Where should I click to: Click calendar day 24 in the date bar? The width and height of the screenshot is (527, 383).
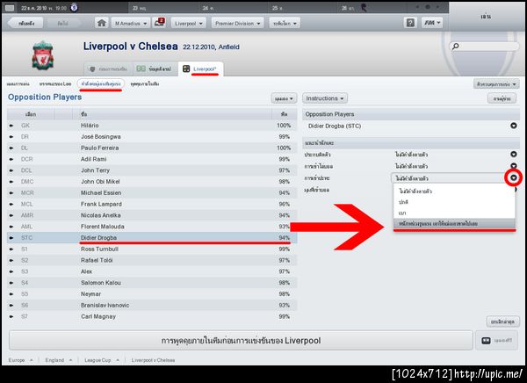pyautogui.click(x=206, y=7)
